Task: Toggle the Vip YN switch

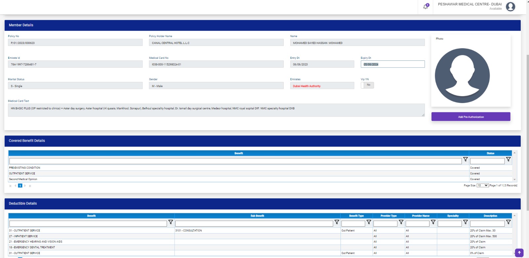Action: click(367, 85)
